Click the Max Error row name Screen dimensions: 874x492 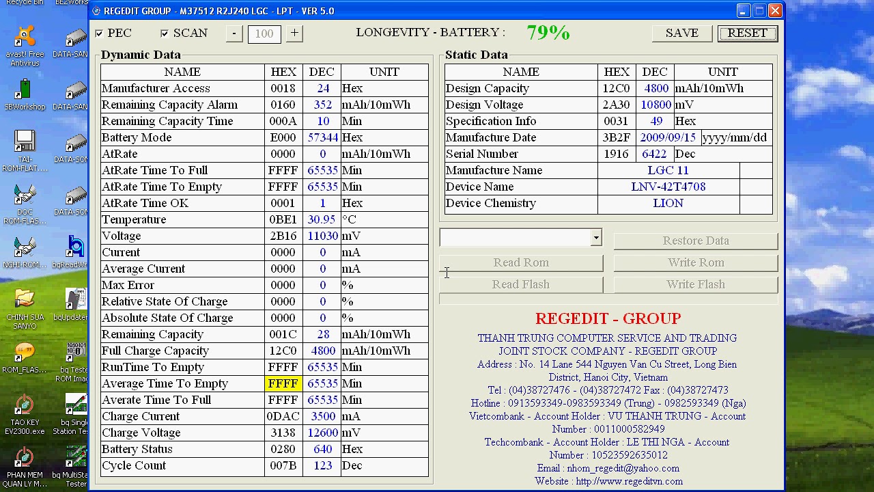click(x=128, y=285)
